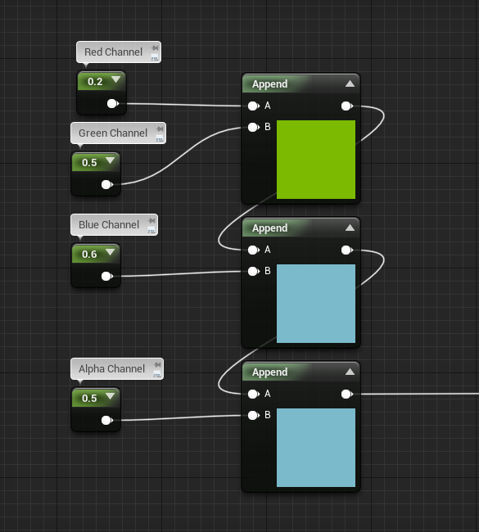The image size is (479, 532).
Task: Toggle Alpha Channel comment bubble visibility icon
Action: tap(157, 374)
